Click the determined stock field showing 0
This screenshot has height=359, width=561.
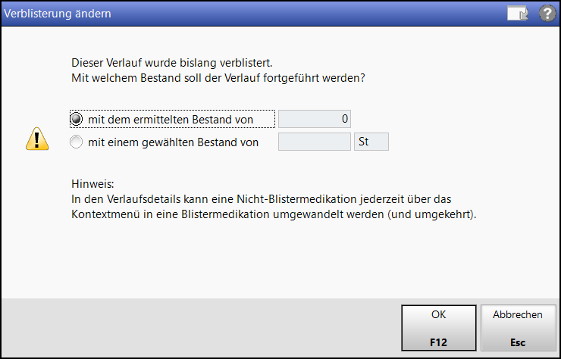(x=315, y=119)
